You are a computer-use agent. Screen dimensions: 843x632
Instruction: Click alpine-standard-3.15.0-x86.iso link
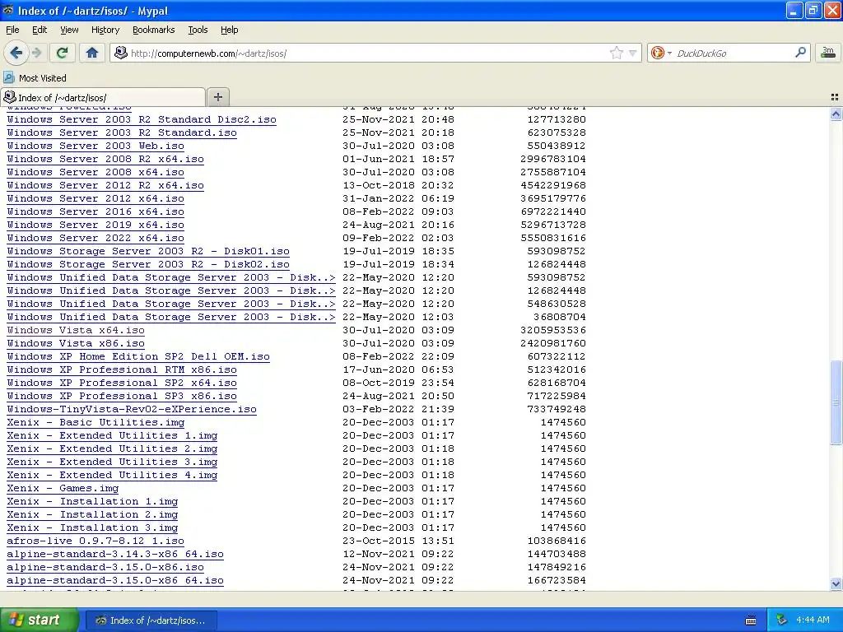pyautogui.click(x=105, y=567)
